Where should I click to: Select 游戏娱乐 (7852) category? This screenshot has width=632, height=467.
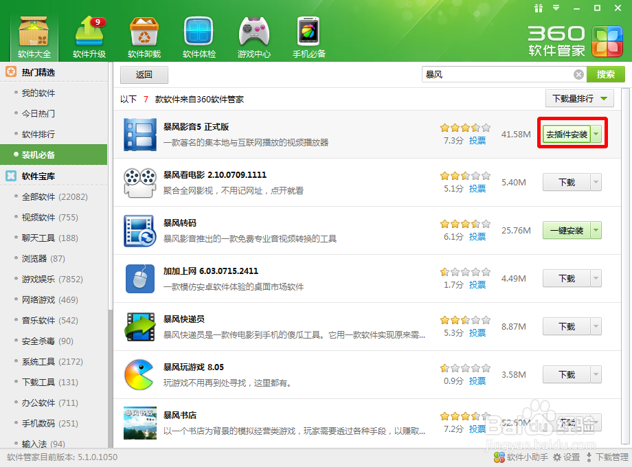(x=54, y=279)
